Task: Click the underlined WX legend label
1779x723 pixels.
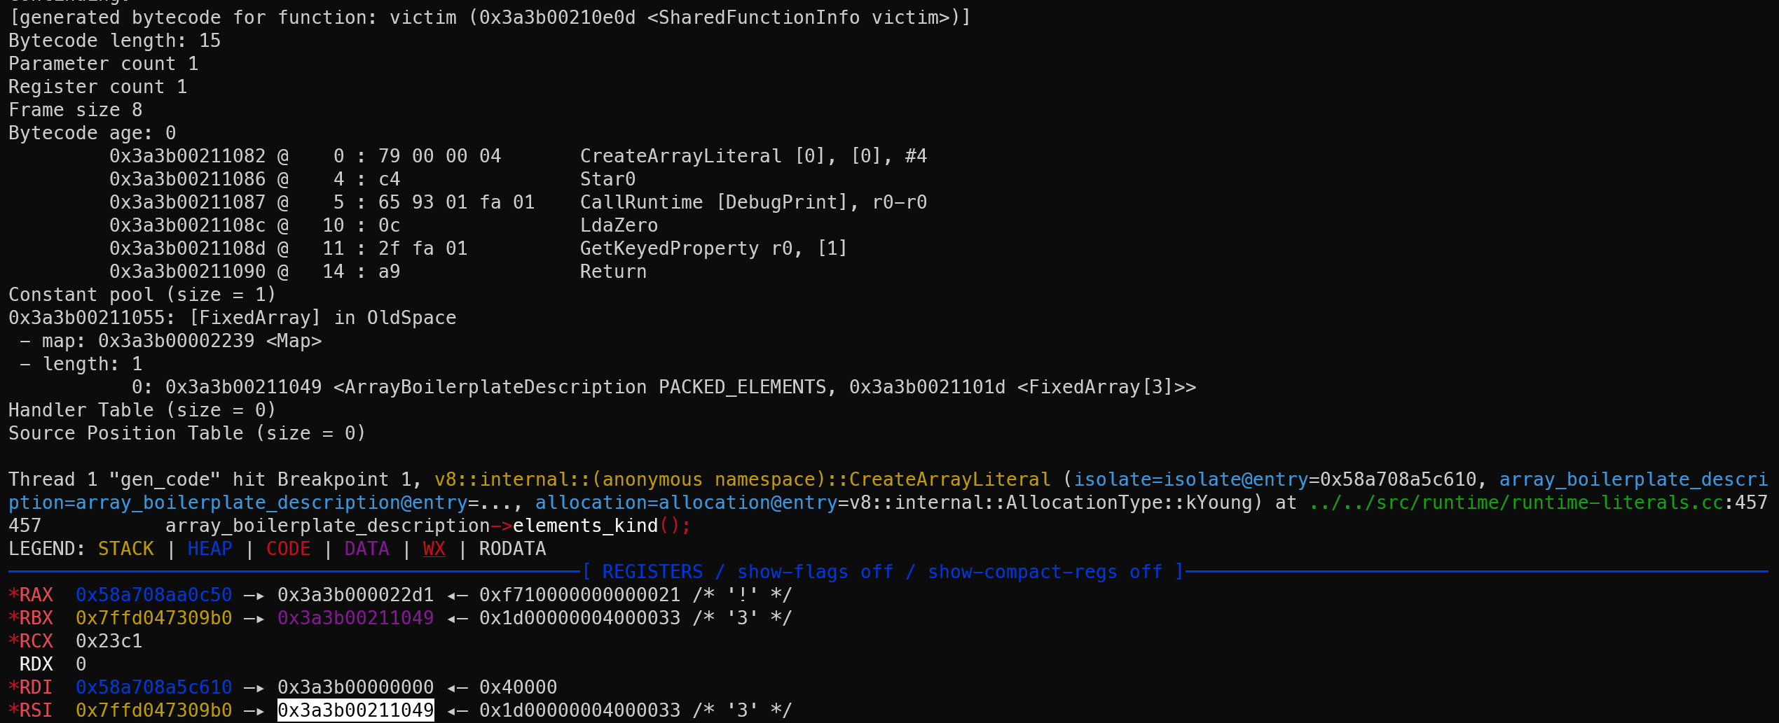Action: (434, 549)
